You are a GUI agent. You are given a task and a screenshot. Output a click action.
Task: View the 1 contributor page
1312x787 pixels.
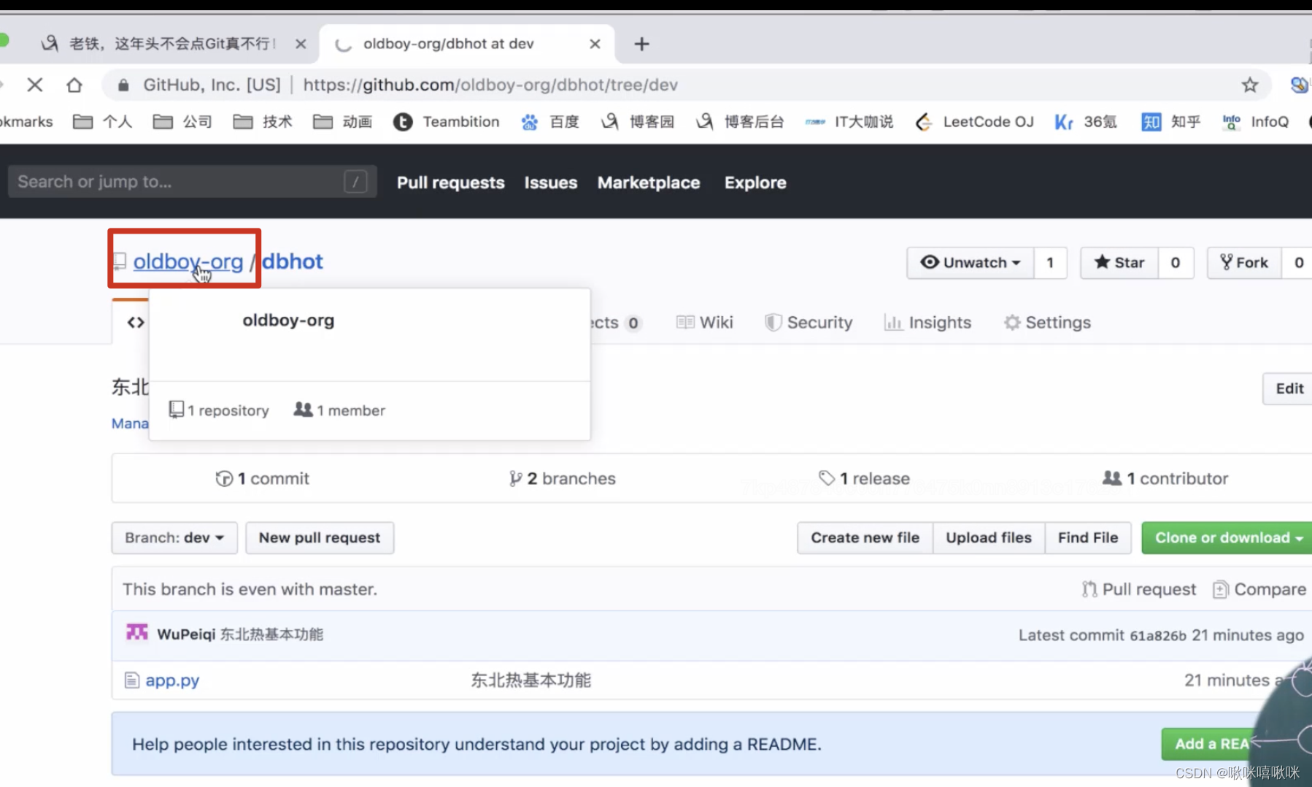click(1165, 479)
